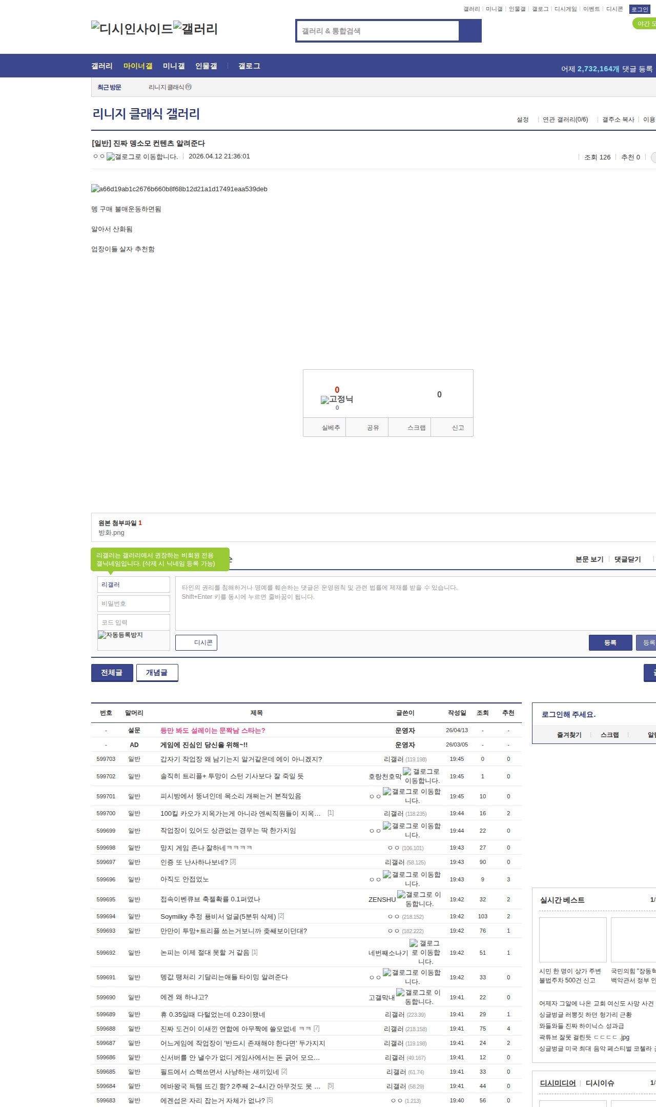This screenshot has width=656, height=1107.
Task: Open 실시간 베스트 thumbnail for 시민 한 명이 상가 주변
Action: [573, 940]
